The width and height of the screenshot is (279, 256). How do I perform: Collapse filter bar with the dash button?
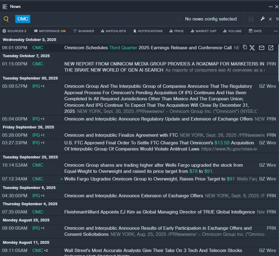point(276,31)
